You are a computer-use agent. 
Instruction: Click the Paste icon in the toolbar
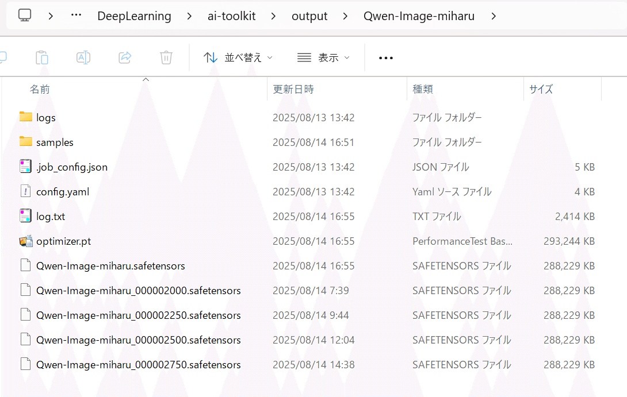coord(41,57)
